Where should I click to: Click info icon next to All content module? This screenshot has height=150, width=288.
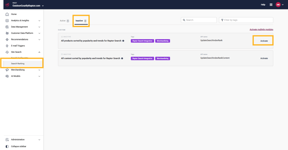122,58
